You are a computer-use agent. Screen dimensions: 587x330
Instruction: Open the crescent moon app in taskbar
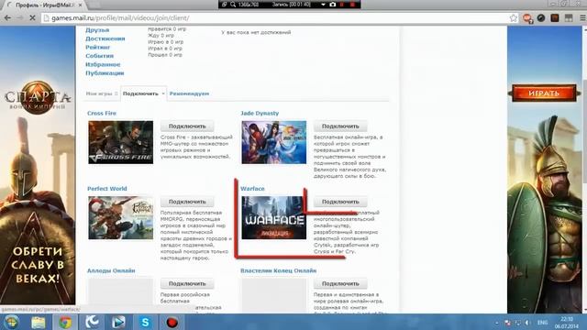92,322
